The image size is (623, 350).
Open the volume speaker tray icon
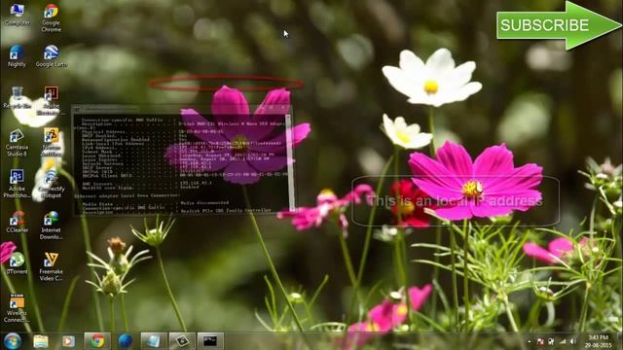573,341
